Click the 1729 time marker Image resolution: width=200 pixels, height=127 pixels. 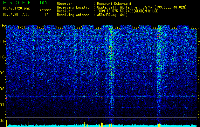click(x=174, y=27)
